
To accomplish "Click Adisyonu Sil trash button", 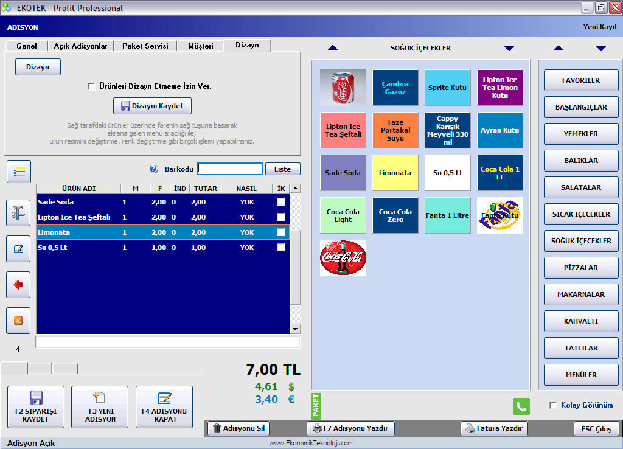I will [x=238, y=428].
